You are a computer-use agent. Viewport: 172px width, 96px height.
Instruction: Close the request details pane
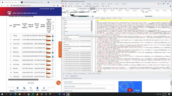(94, 18)
